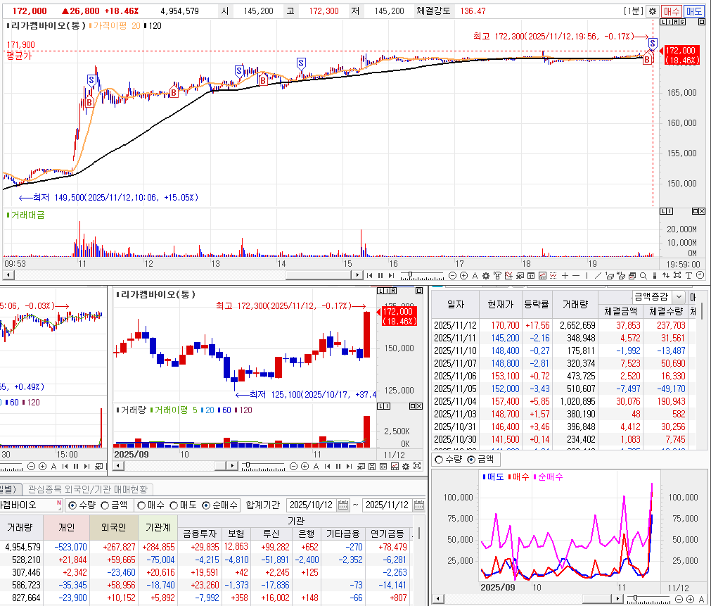The image size is (711, 606).
Task: Select the 매수 radio in investor panel
Action: [141, 505]
